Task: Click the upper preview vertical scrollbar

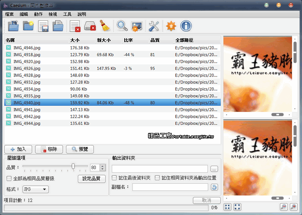Action: pyautogui.click(x=295, y=75)
